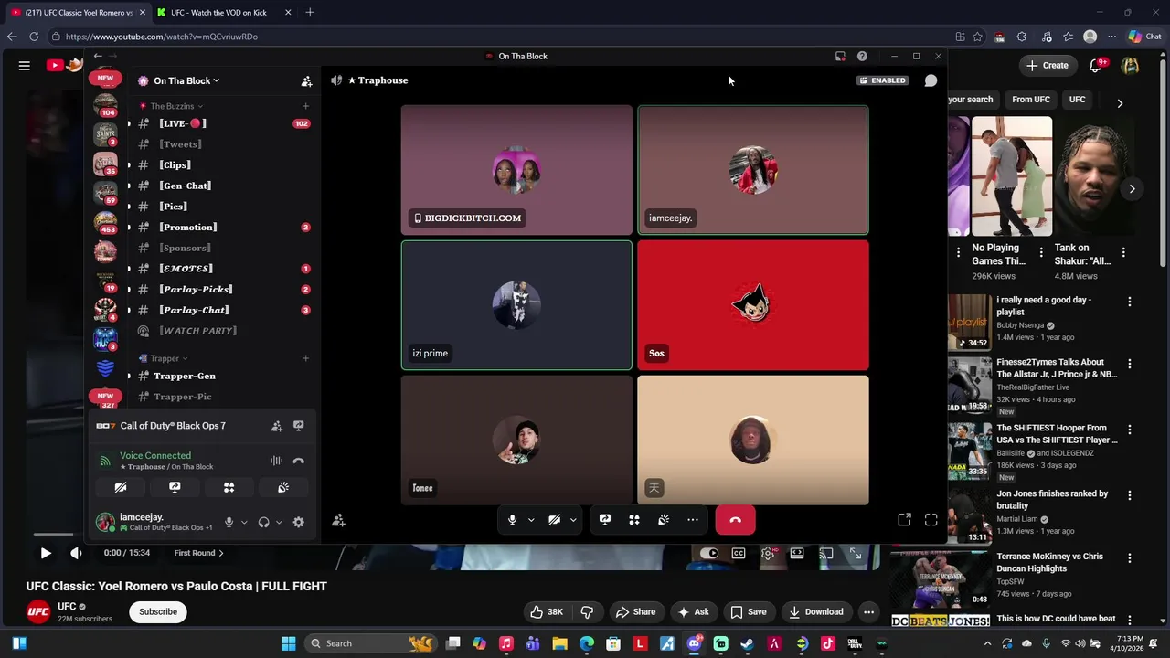
Task: Disconnect with the red hang-up button
Action: pyautogui.click(x=735, y=520)
